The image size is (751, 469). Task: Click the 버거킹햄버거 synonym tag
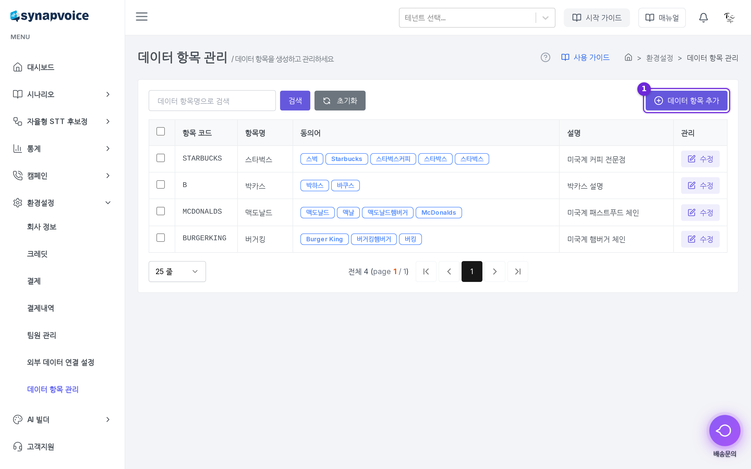point(374,239)
